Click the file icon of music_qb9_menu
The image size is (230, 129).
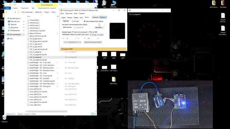click(28, 105)
